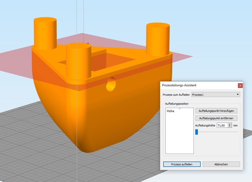Viewport: 252px width, 182px height.
Task: Click the Aufteilungshöhe value field
Action: (222, 125)
